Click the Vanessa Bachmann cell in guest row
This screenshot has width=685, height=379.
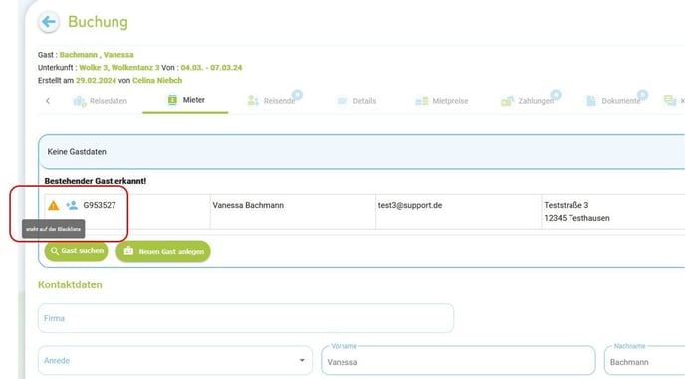(293, 212)
